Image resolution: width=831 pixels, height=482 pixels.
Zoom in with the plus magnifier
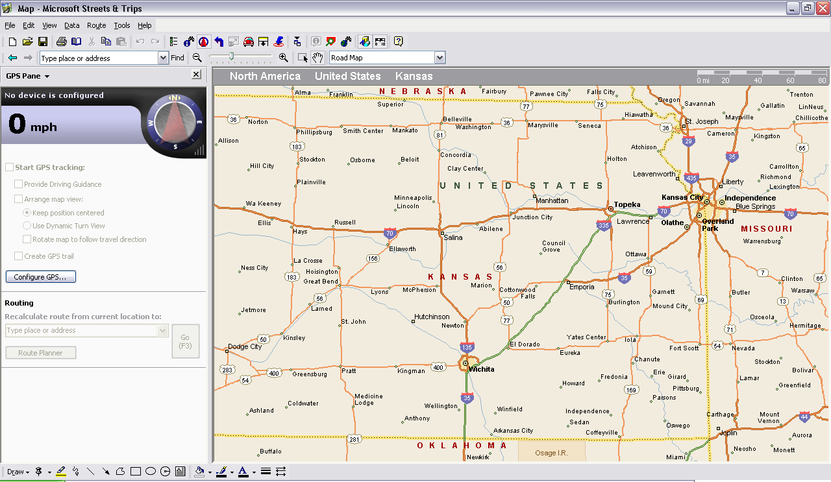[x=283, y=58]
